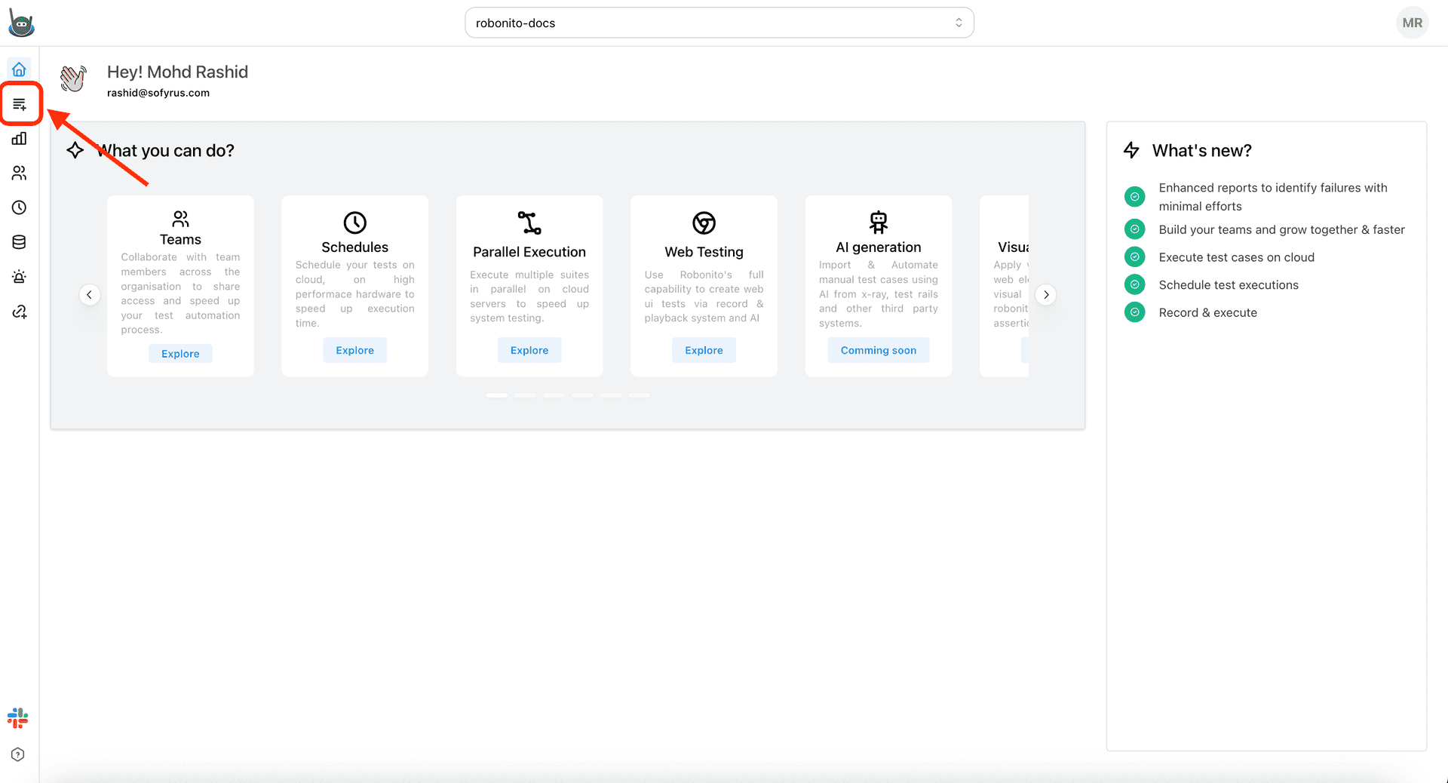
Task: Click the Teams card title
Action: 180,239
